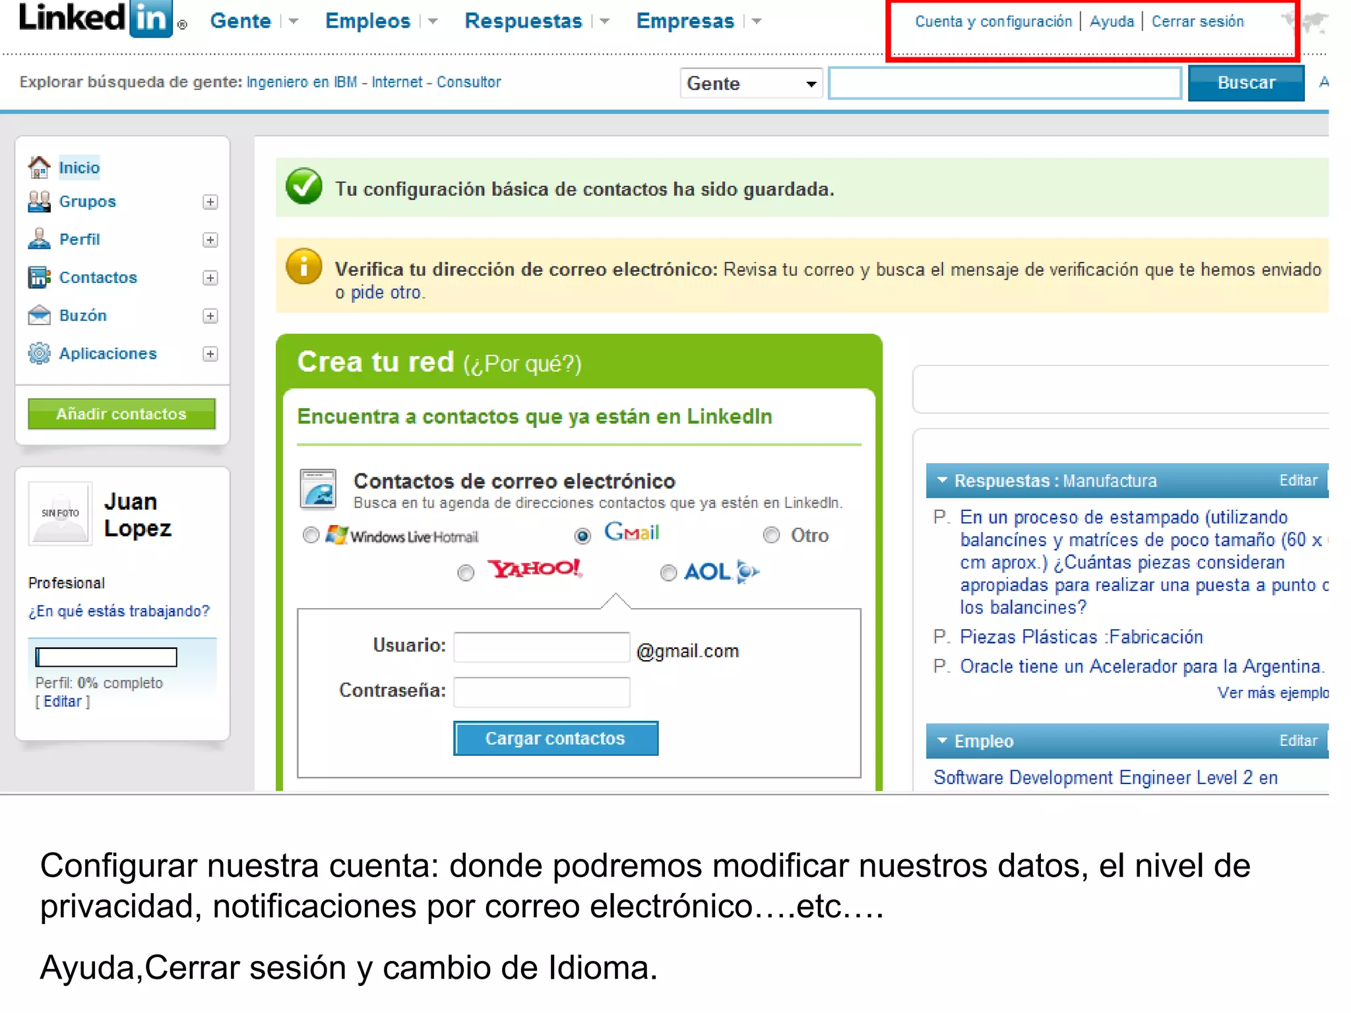Expand the Contactos plus button
The height and width of the screenshot is (1013, 1351).
[x=210, y=278]
